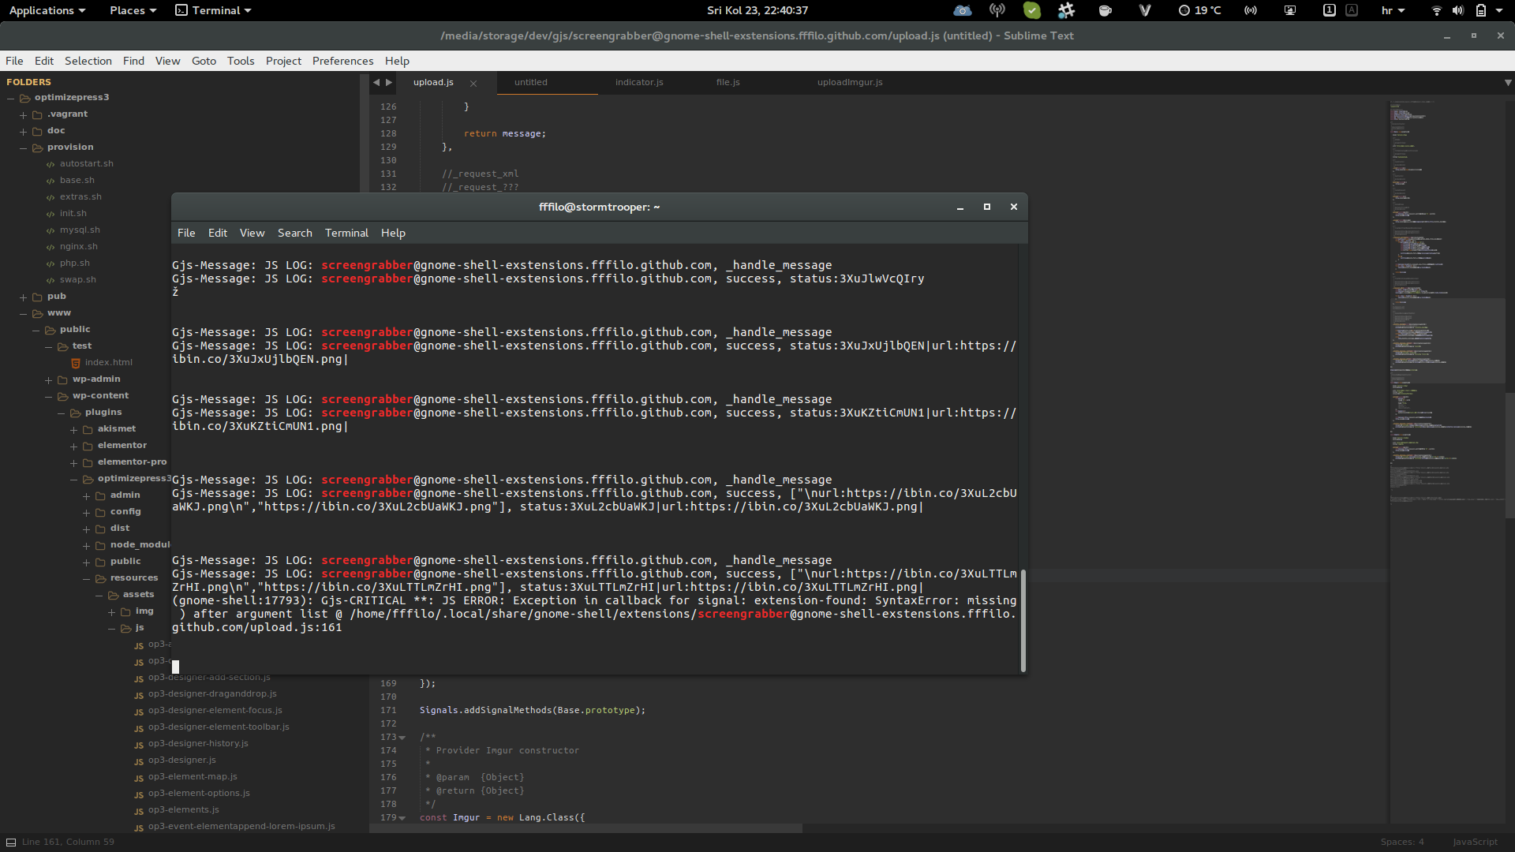The height and width of the screenshot is (852, 1515).
Task: Toggle the side bar icon in status bar
Action: [x=11, y=842]
